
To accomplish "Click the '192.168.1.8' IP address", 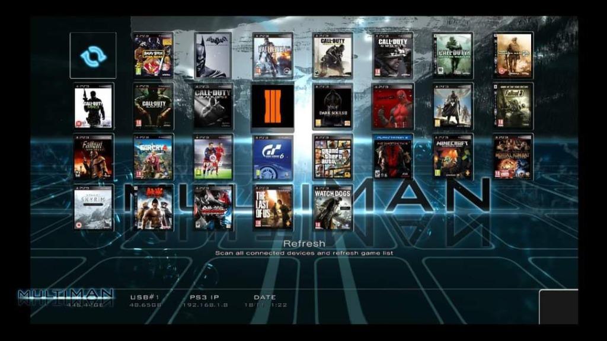I will tap(205, 305).
